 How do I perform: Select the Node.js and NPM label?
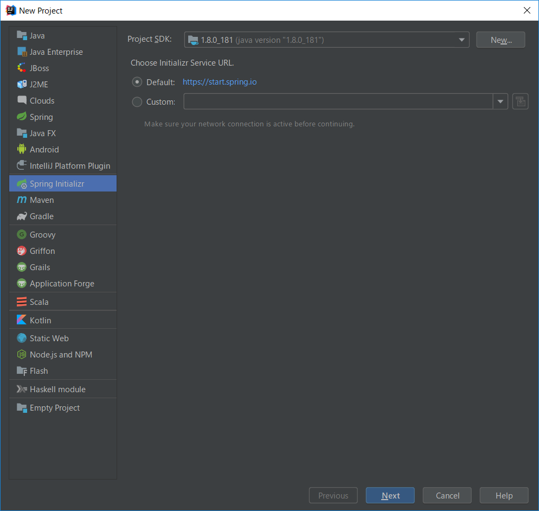coord(61,355)
